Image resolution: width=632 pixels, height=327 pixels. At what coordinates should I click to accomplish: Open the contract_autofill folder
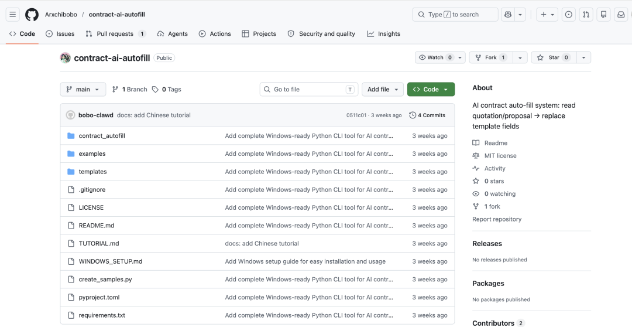(102, 135)
